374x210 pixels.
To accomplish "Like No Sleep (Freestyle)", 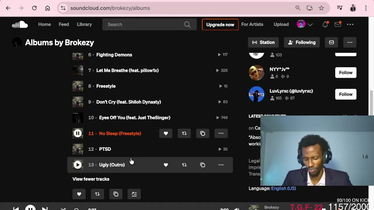I will [166, 133].
